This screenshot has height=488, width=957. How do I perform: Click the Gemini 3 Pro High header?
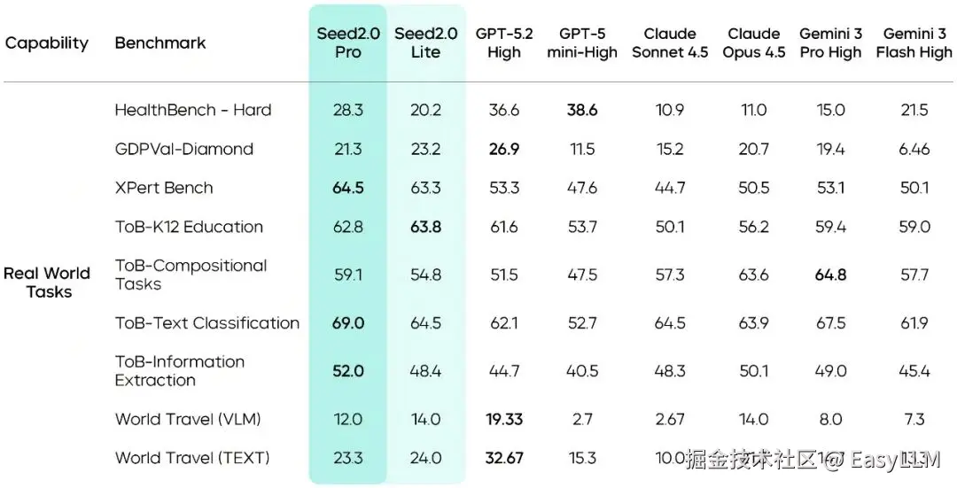pyautogui.click(x=830, y=43)
